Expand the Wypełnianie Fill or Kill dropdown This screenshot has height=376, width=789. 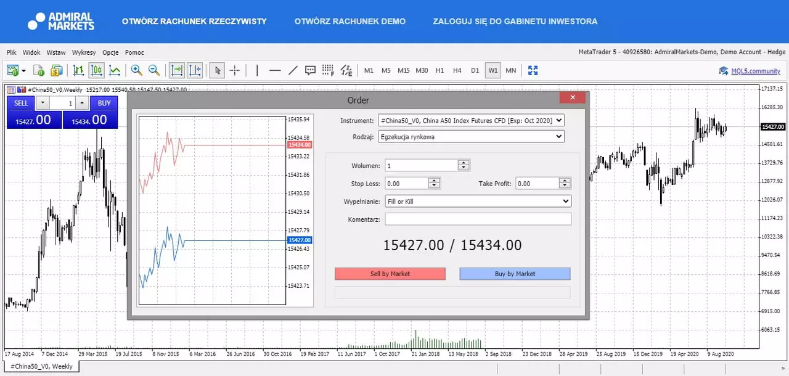tap(478, 201)
